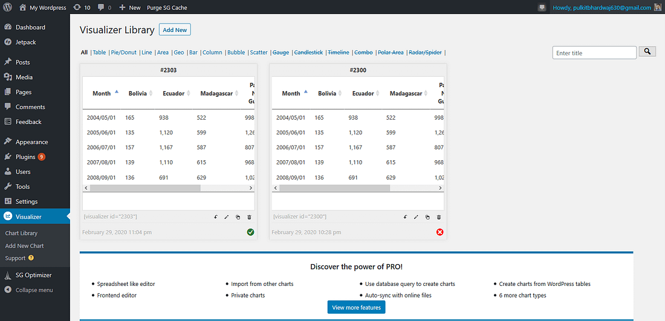Delete chart 2303 with the trash icon

[x=249, y=217]
